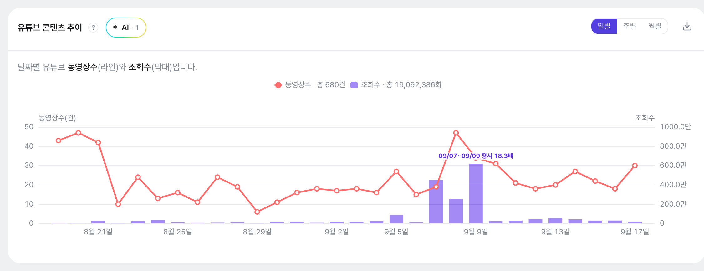Click the x-axis label '8월 21일'

click(x=98, y=232)
